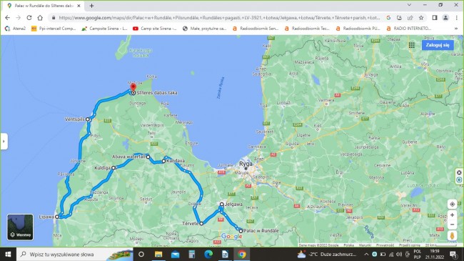Screen dimensions: 464x261
Task: Zoom out with the minus button
Action: (x=452, y=225)
